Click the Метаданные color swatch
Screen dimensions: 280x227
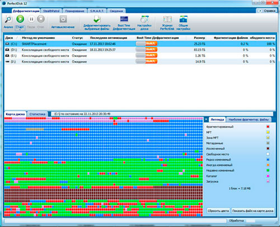click(x=268, y=143)
